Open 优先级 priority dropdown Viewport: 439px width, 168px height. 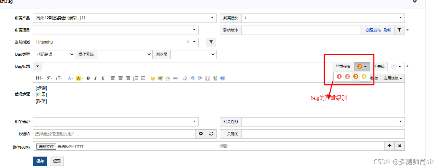point(396,66)
